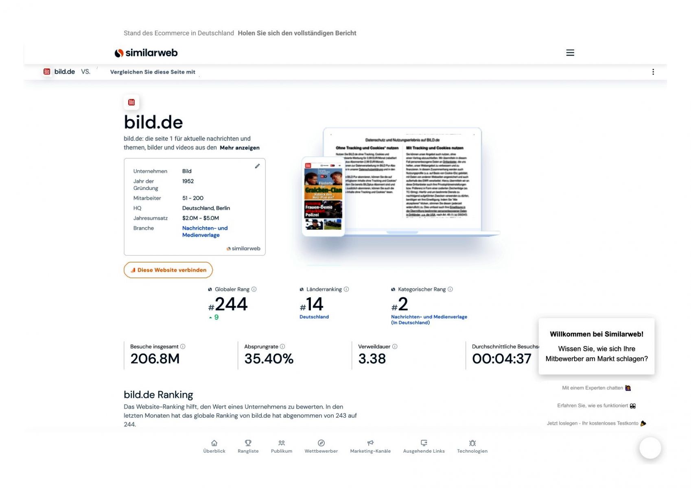Click the Similarweb logo
This screenshot has height=488, width=691.
click(x=146, y=53)
